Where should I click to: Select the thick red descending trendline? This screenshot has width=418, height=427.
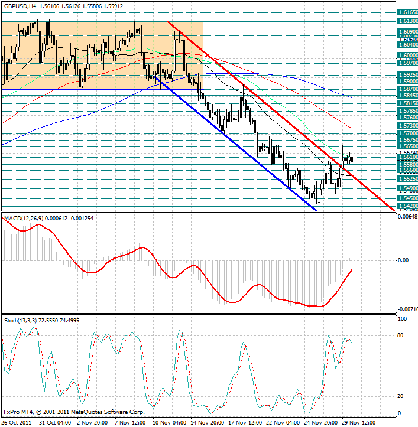coord(281,116)
